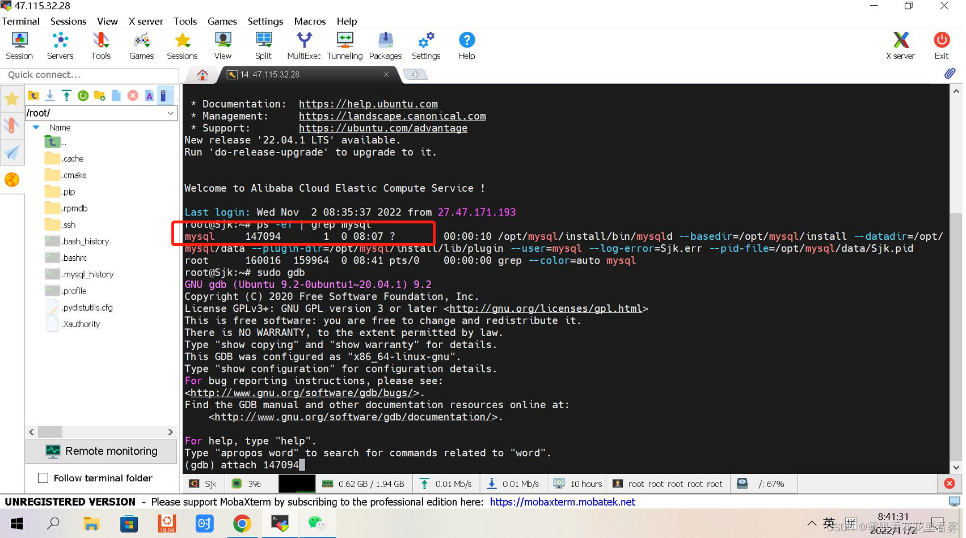The width and height of the screenshot is (966, 538).
Task: Open Chrome from the taskbar
Action: pyautogui.click(x=242, y=523)
